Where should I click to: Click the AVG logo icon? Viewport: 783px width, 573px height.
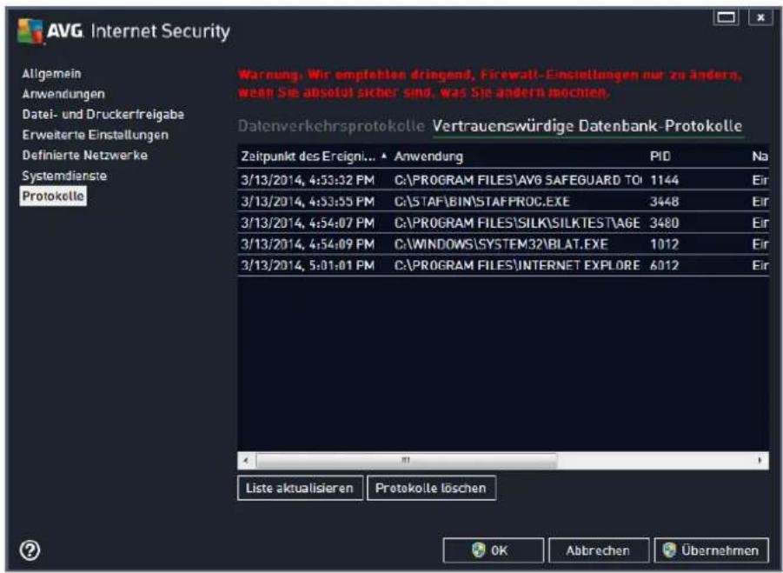(x=30, y=31)
